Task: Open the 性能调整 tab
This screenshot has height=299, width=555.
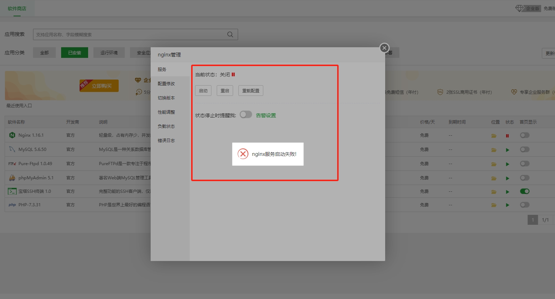Action: 170,112
